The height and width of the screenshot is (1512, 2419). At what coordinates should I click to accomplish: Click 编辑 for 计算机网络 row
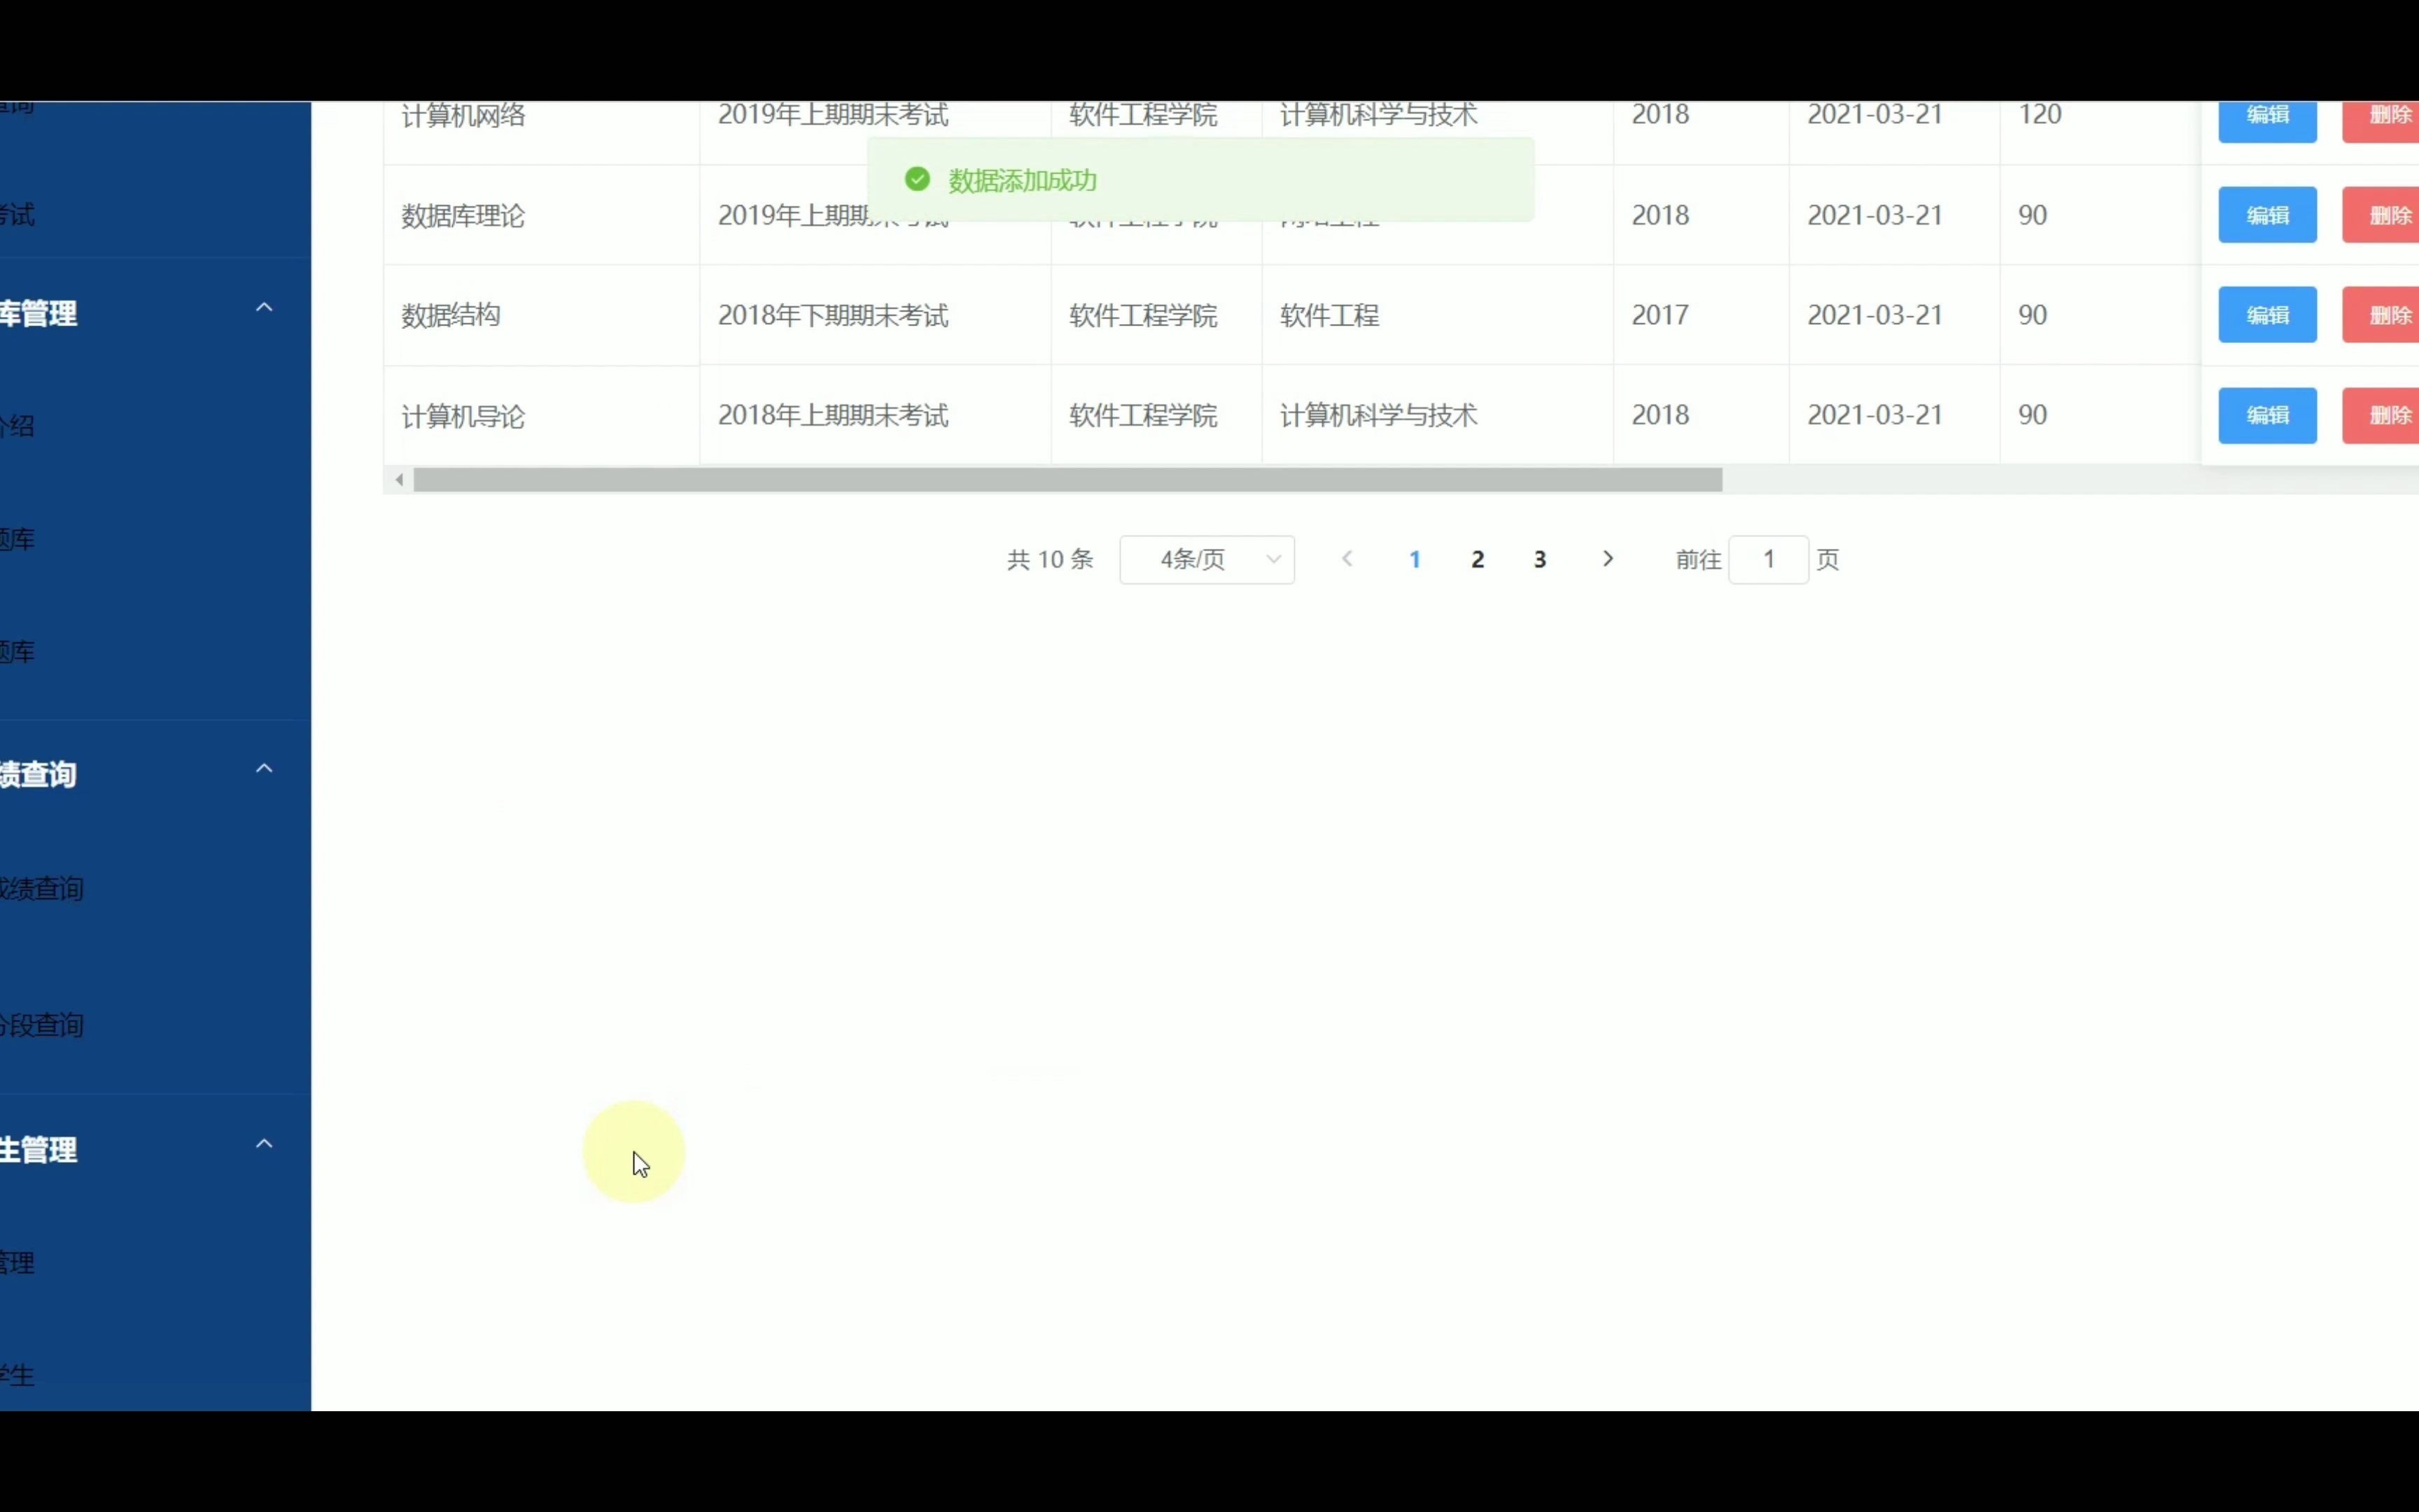pyautogui.click(x=2267, y=121)
